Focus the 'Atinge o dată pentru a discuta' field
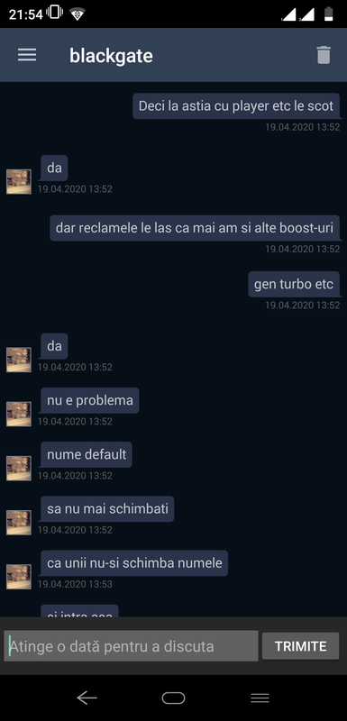 click(131, 646)
